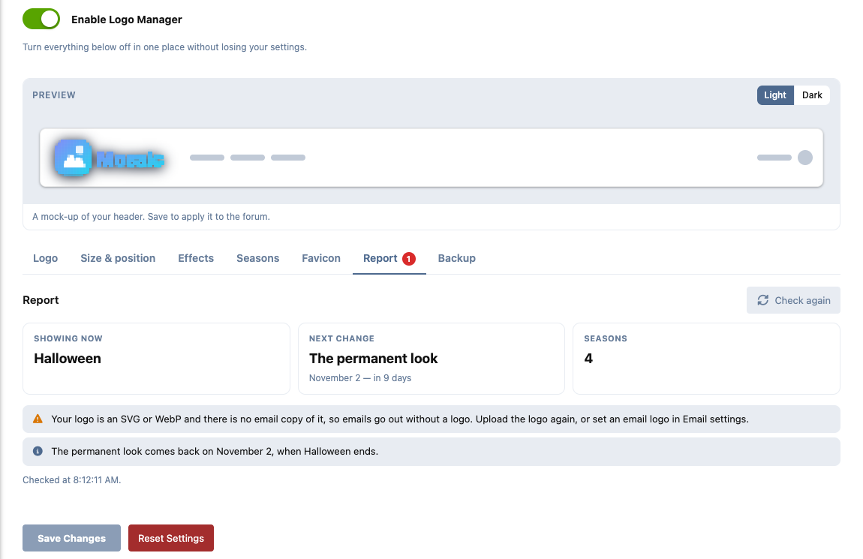Click the SHOWING NOW card label
Image resolution: width=863 pixels, height=559 pixels.
pyautogui.click(x=68, y=339)
